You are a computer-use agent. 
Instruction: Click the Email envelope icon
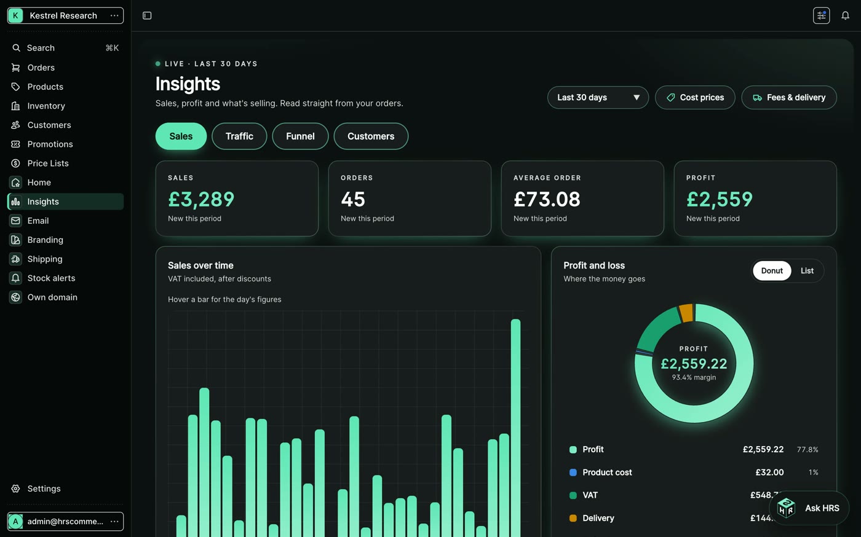pos(16,221)
